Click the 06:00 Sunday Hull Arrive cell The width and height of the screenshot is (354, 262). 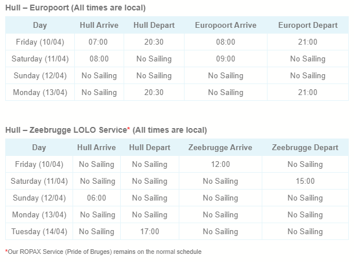pyautogui.click(x=96, y=198)
